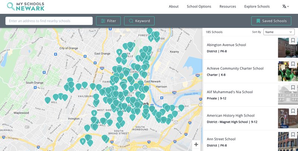Viewport: 298px width, 151px height.
Task: Click the map zoom in plus button
Action: pyautogui.click(x=196, y=144)
